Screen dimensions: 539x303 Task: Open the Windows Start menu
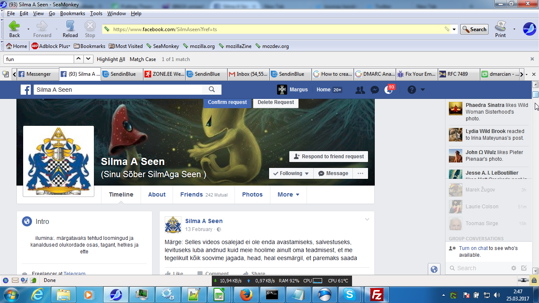point(11,294)
